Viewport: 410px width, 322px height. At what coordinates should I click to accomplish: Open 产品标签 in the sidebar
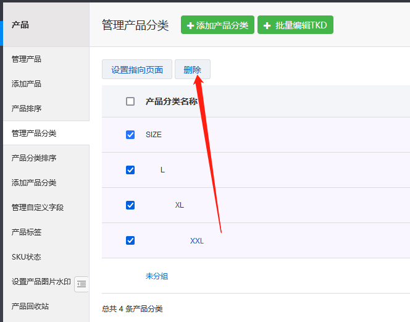[27, 232]
